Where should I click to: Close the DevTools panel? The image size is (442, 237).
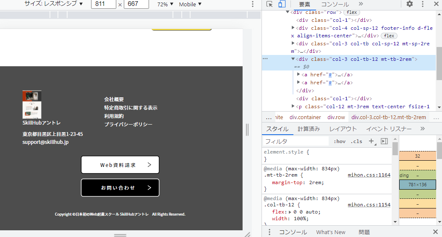[x=436, y=4]
